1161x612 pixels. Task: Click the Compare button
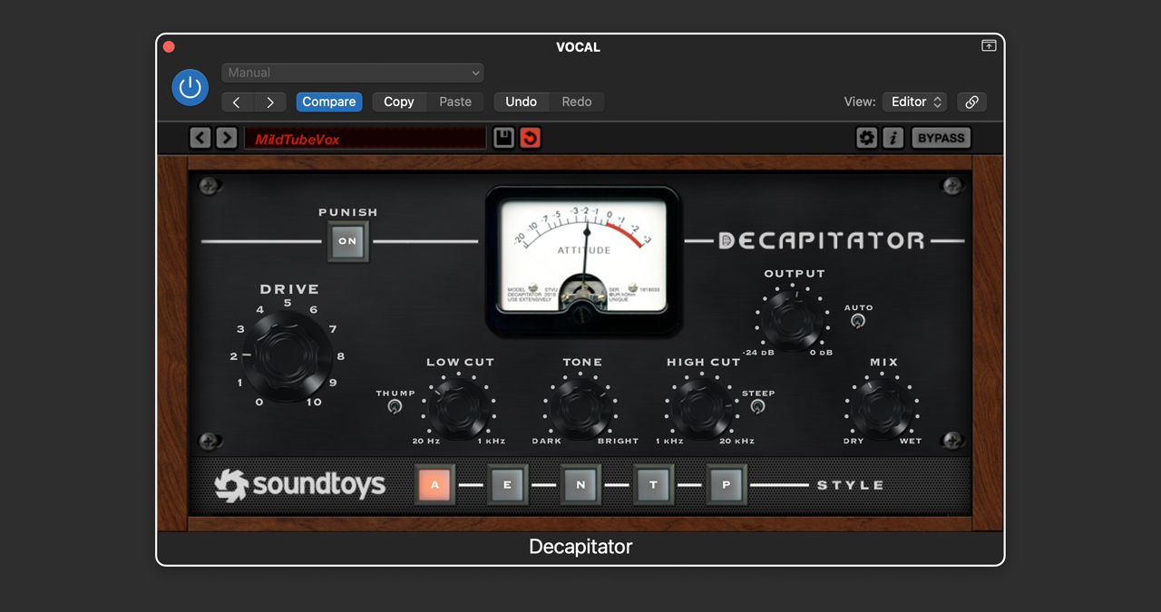(329, 102)
